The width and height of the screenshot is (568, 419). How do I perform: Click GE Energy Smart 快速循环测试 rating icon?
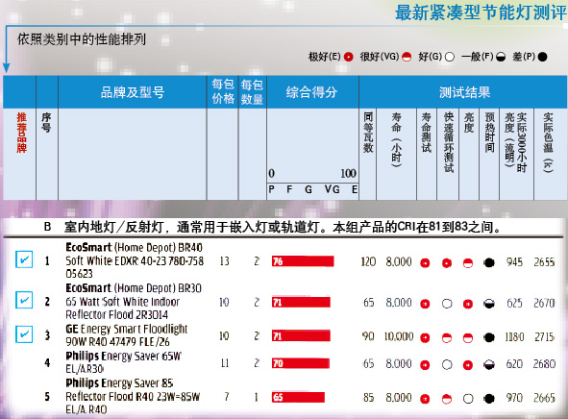(x=447, y=338)
